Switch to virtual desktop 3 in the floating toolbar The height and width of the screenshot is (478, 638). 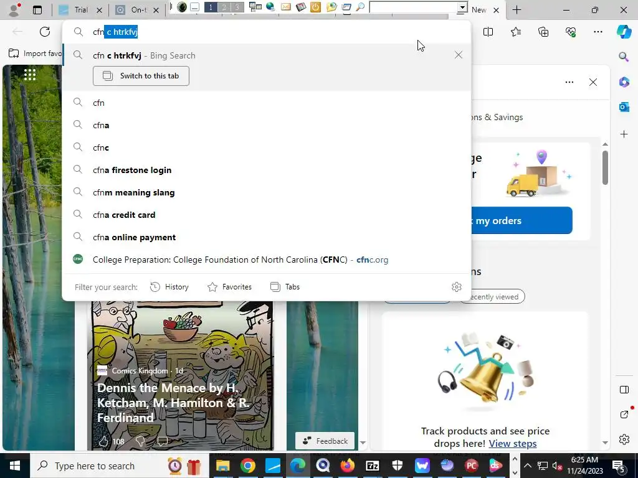point(237,7)
